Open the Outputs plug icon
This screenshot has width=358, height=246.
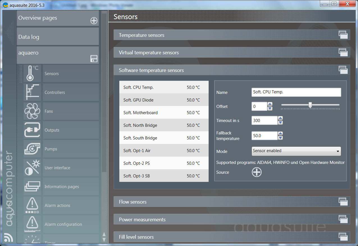tap(32, 130)
